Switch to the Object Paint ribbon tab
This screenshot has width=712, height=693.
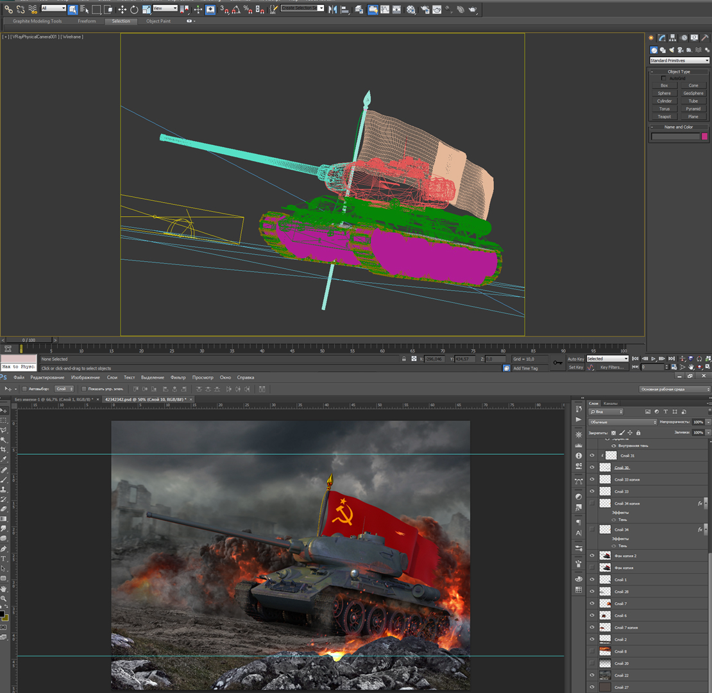point(158,21)
